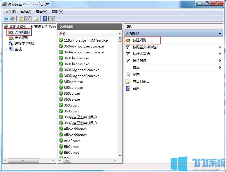The image size is (226, 172).
Task: Click the vertical scrollbar down arrow
Action: [120, 156]
